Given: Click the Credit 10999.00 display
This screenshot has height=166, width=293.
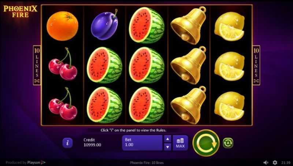Looking at the screenshot, I should tap(92, 143).
